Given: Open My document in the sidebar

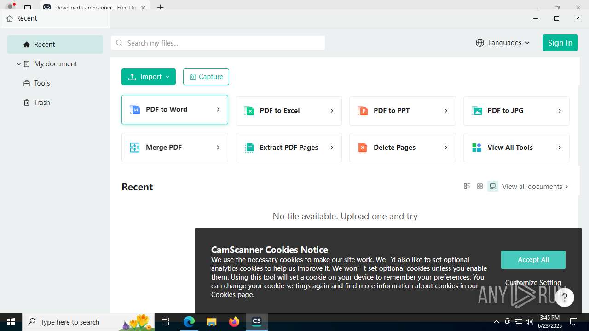Looking at the screenshot, I should (55, 64).
